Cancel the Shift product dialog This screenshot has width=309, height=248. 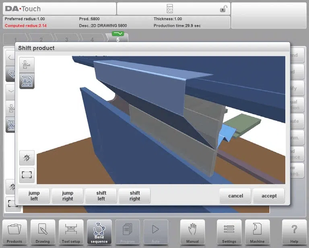235,196
